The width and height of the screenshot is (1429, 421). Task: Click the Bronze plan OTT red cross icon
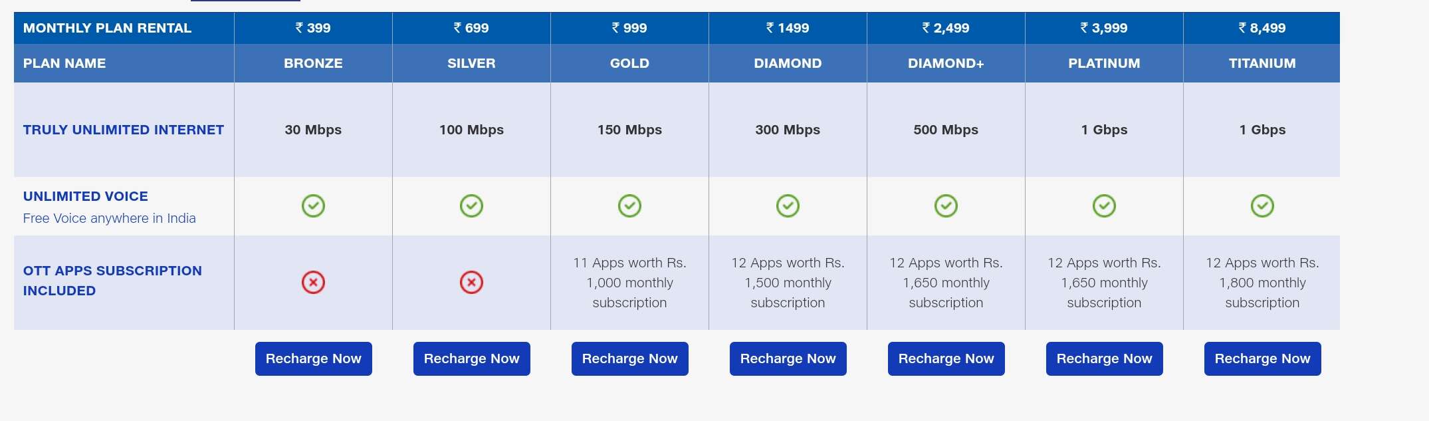pos(313,282)
